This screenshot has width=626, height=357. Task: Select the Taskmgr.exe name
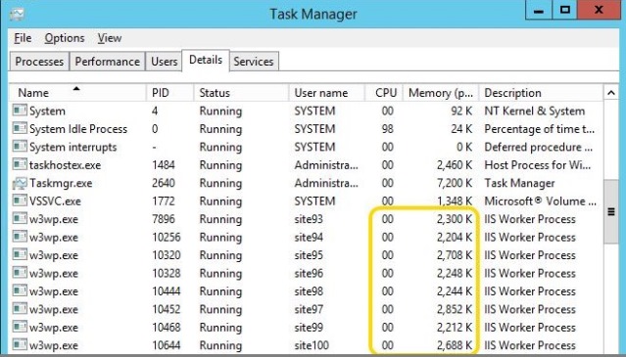(x=61, y=183)
